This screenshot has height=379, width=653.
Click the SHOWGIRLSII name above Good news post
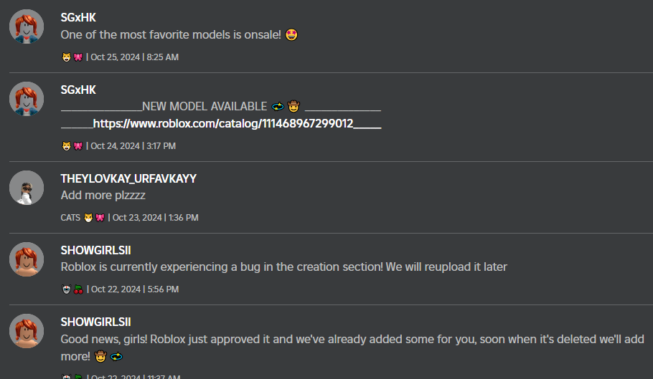pos(95,322)
